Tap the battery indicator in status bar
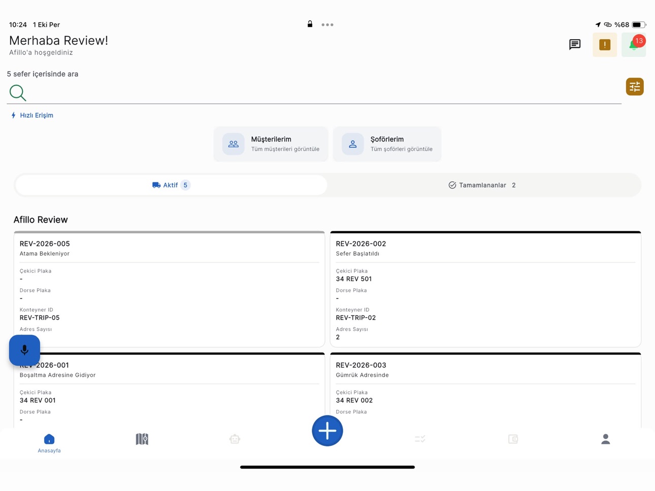The height and width of the screenshot is (491, 655). pos(639,24)
